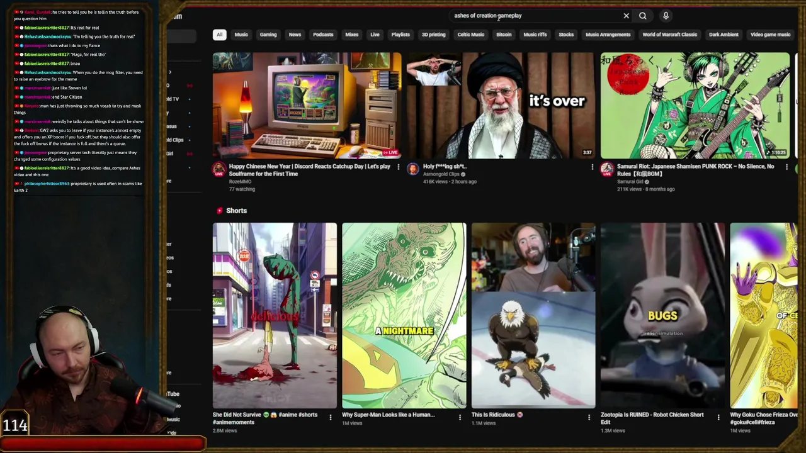Click the Shorts section heading
The image size is (806, 453).
[x=236, y=211]
